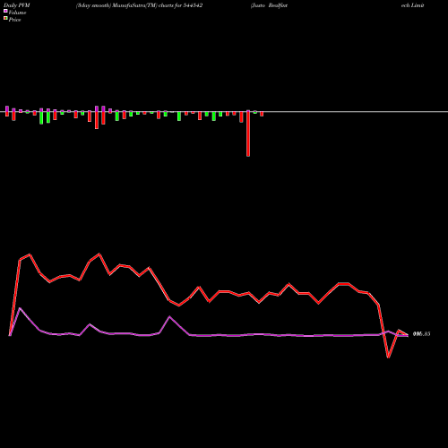Click the MunafaSutra charts for 544542 title
The width and height of the screenshot is (448, 448).
tap(139, 5)
